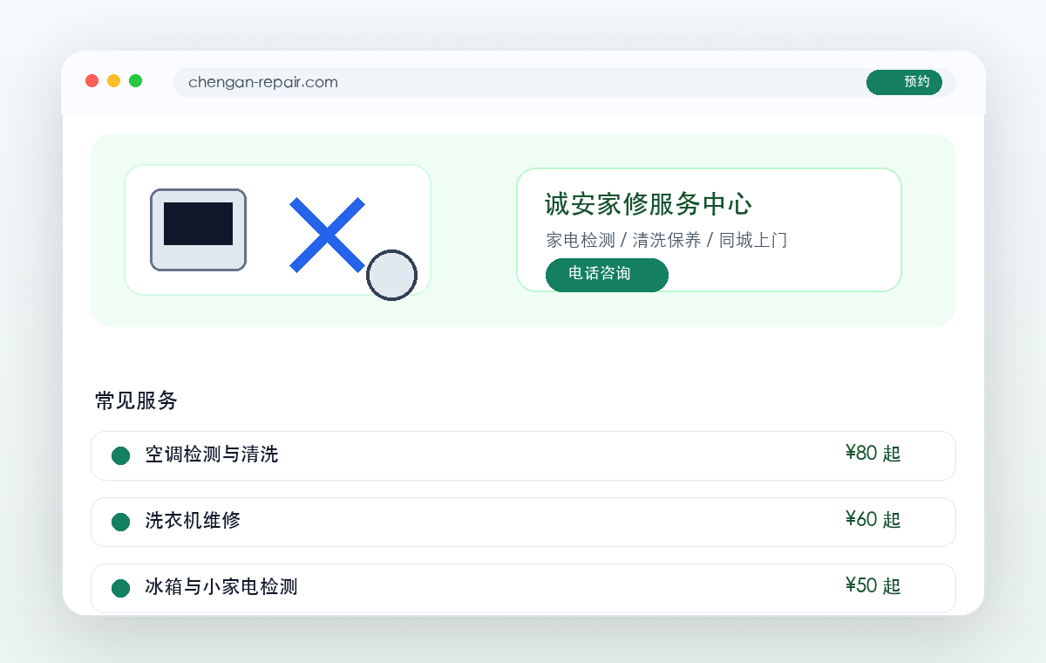This screenshot has height=663, width=1046.
Task: Click the 诚安家修服务中心 heading
Action: 648,204
